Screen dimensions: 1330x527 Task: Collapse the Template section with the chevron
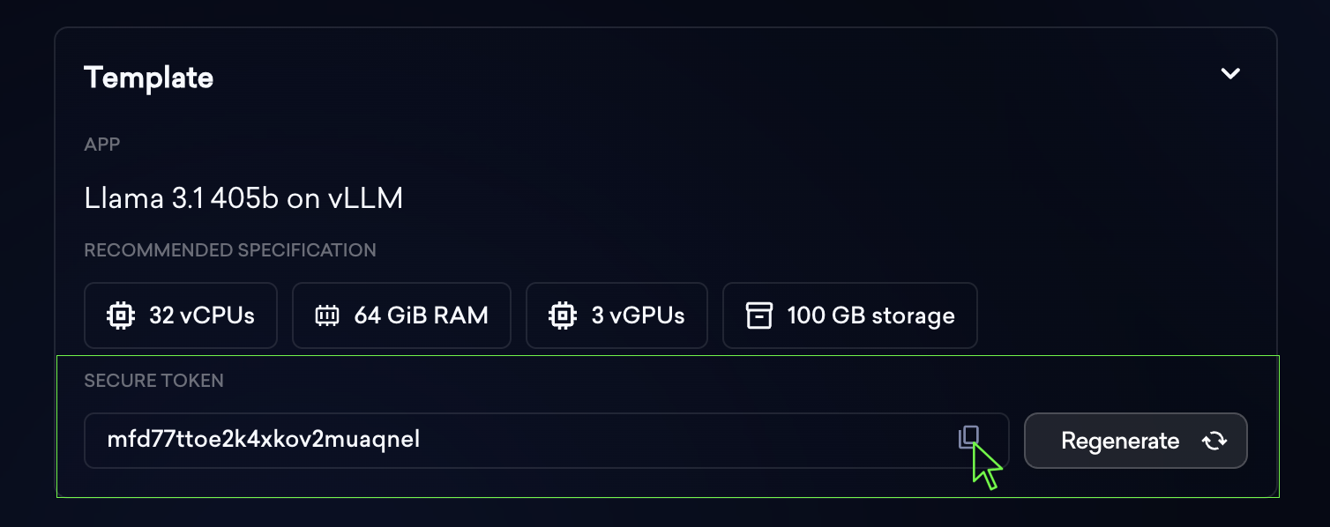[x=1230, y=74]
